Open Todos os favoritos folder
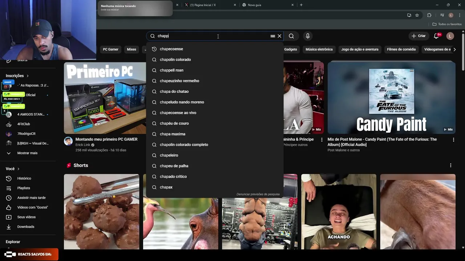 pos(447,24)
